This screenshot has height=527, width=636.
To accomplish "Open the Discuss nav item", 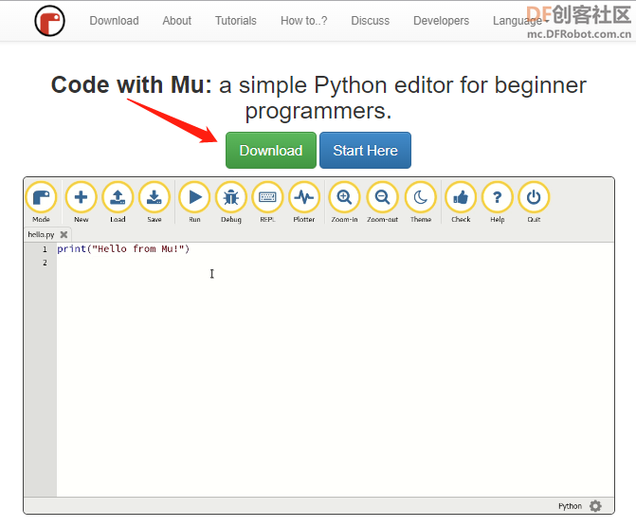I will pyautogui.click(x=371, y=21).
